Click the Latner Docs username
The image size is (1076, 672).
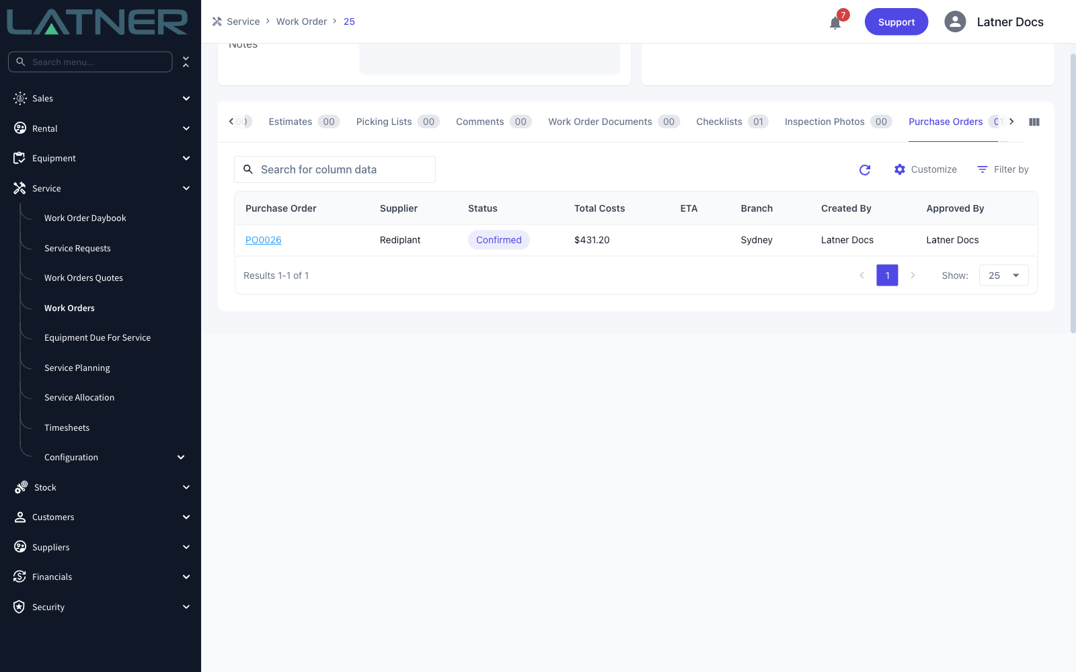coord(1010,22)
